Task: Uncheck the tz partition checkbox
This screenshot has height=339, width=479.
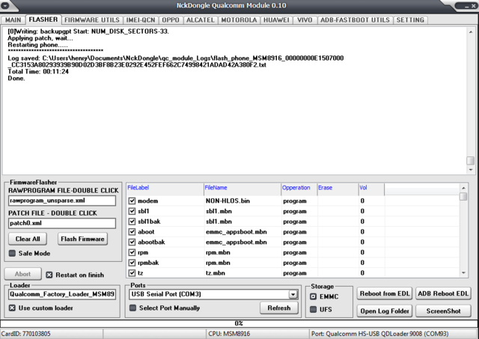Action: click(x=132, y=273)
